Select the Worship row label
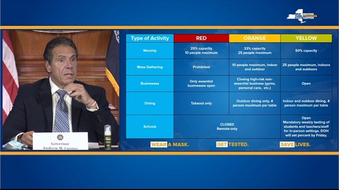The image size is (339, 190). (150, 50)
